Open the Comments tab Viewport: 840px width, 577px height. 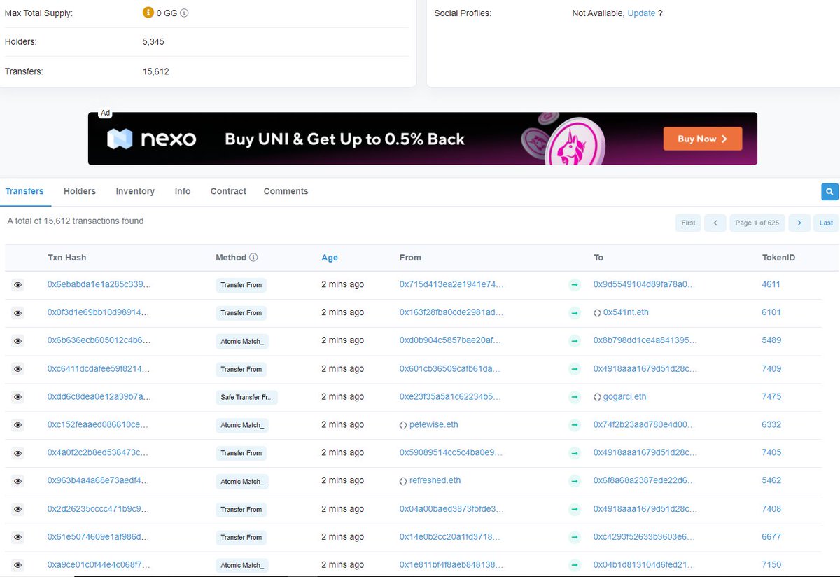[286, 191]
